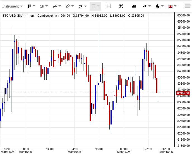Toggle the crosshair grid layout icon
This screenshot has width=192, height=154.
(108, 6)
